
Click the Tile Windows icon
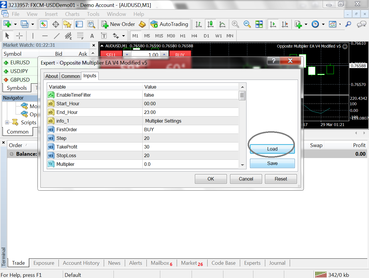click(259, 24)
